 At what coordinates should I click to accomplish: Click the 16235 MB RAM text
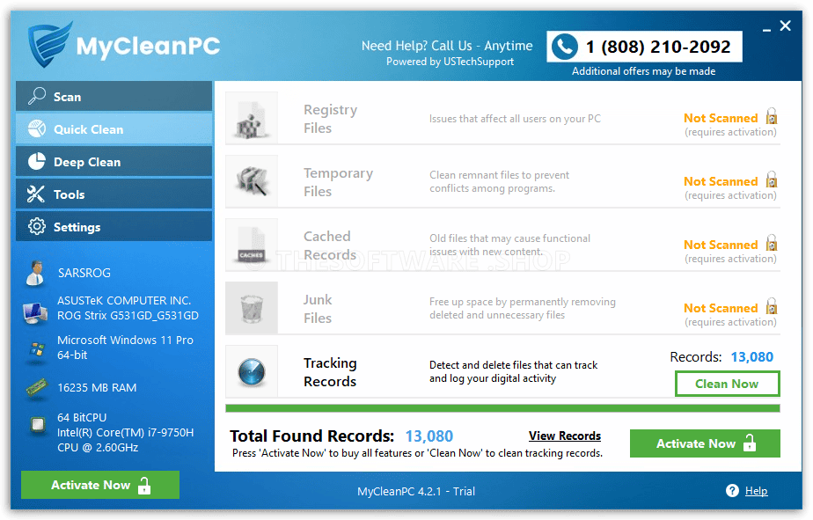point(97,388)
